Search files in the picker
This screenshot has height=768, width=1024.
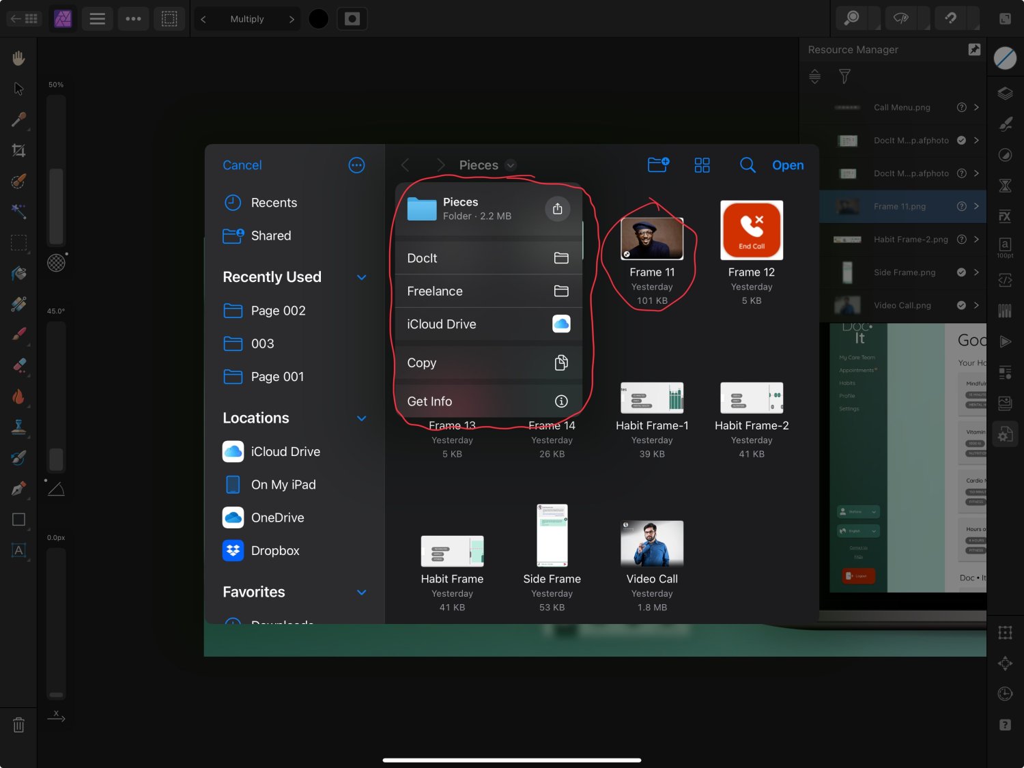(x=748, y=165)
